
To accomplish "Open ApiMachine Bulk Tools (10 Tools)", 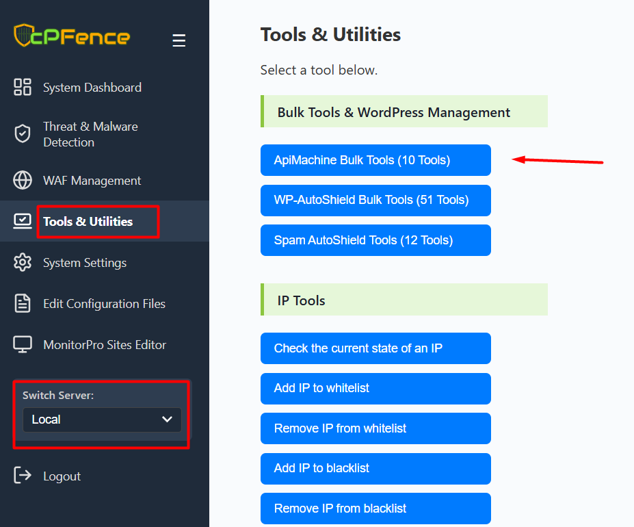I will [375, 160].
